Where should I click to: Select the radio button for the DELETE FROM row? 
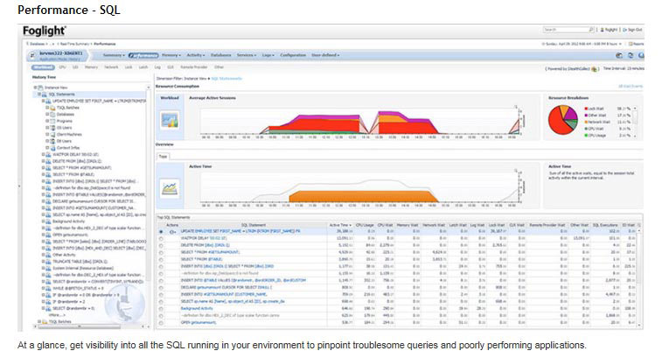[161, 246]
